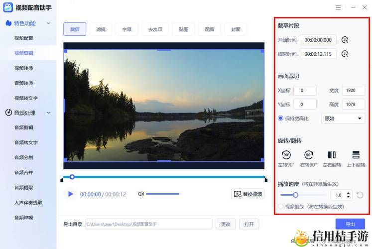Switch to the 贴图 tab
This screenshot has width=372, height=249.
pos(184,29)
